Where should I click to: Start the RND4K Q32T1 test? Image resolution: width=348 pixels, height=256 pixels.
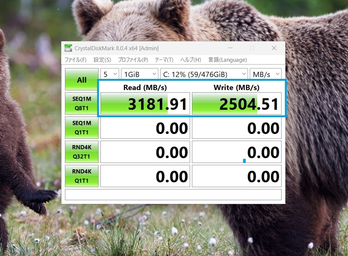(x=82, y=152)
